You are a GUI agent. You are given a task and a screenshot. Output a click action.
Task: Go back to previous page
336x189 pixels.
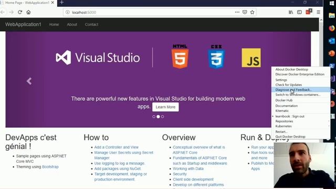(3, 12)
